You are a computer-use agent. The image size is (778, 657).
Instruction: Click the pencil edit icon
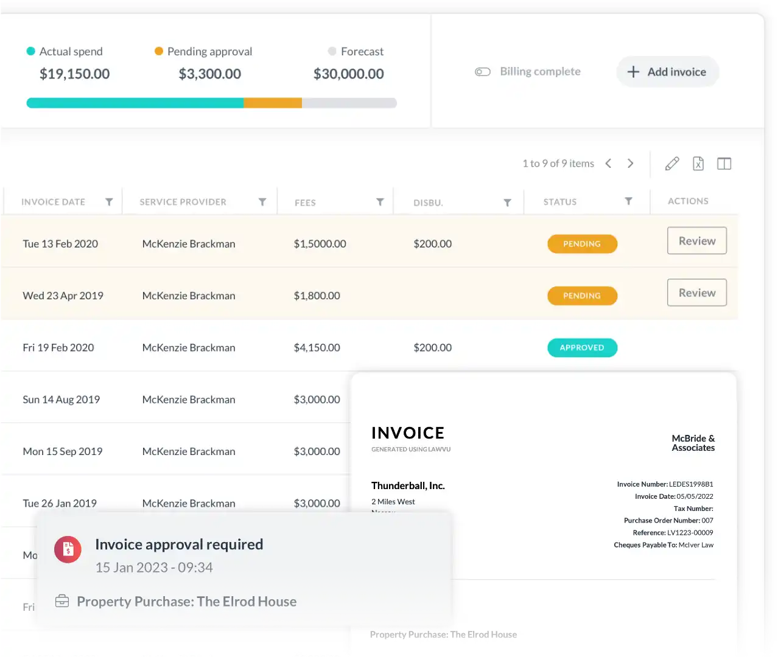point(672,164)
